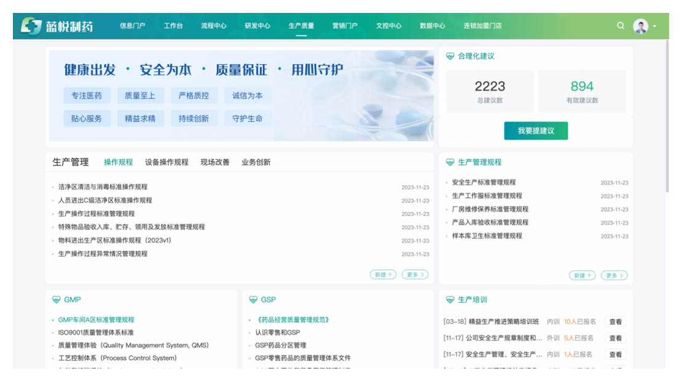Viewport: 682px width, 381px height.
Task: Click the GSP section heart icon
Action: (x=253, y=300)
